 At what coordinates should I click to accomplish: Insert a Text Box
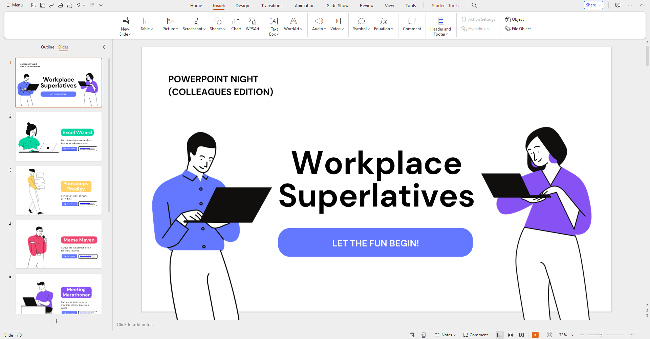pos(274,26)
